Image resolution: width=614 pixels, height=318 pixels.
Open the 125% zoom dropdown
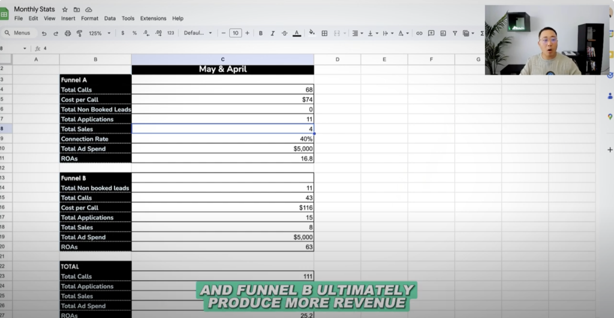pos(99,33)
